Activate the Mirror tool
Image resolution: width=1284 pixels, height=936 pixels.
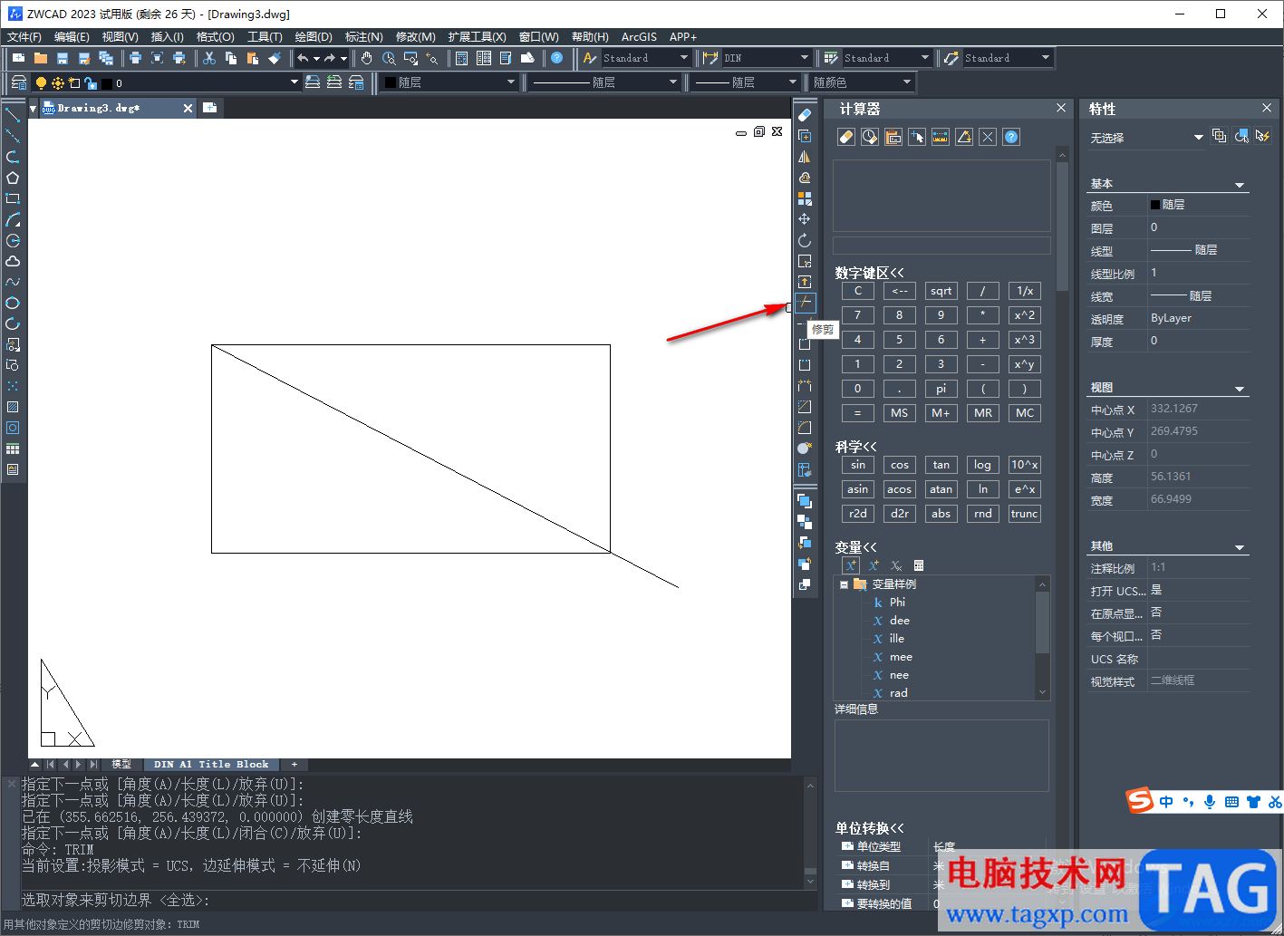(x=805, y=157)
